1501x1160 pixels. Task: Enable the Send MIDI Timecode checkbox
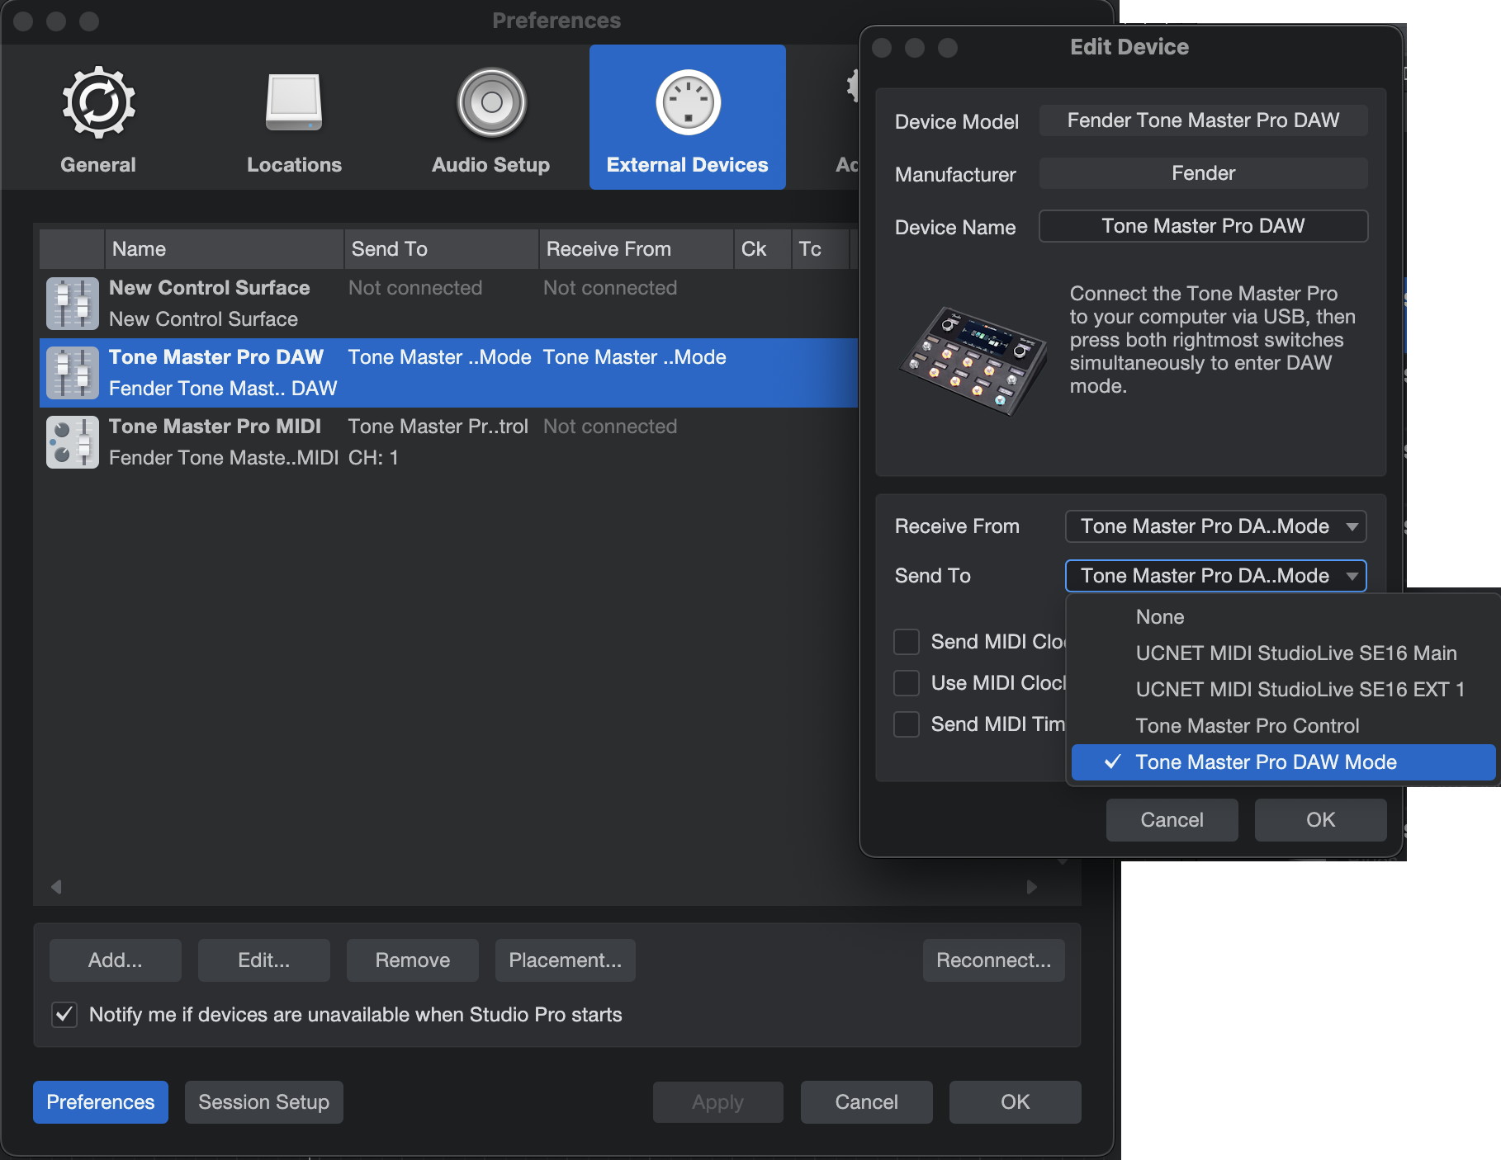tap(907, 724)
